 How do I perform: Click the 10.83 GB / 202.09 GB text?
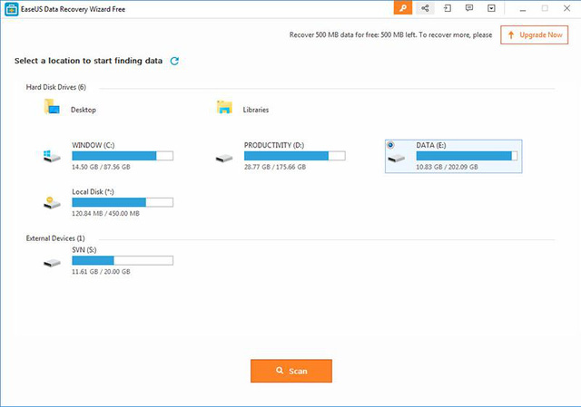click(x=447, y=167)
